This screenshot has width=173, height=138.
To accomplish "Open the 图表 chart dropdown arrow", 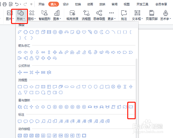I will [x=60, y=19].
